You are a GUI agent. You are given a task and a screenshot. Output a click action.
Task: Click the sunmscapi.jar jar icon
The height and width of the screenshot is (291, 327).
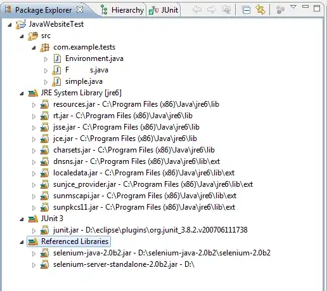[44, 196]
